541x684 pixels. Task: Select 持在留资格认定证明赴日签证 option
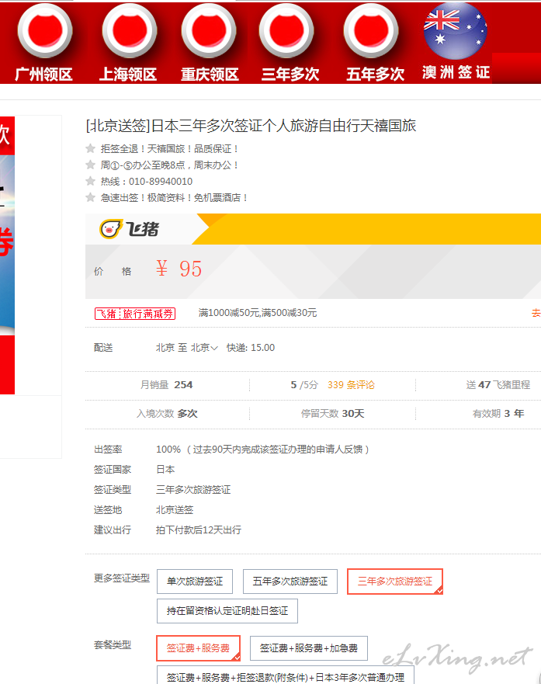[x=227, y=611]
